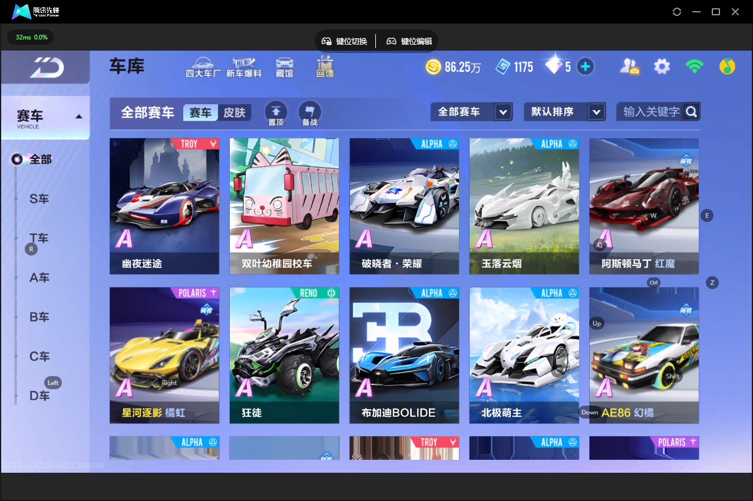
Task: Click the Tencent Pioneer logo
Action: [x=36, y=11]
